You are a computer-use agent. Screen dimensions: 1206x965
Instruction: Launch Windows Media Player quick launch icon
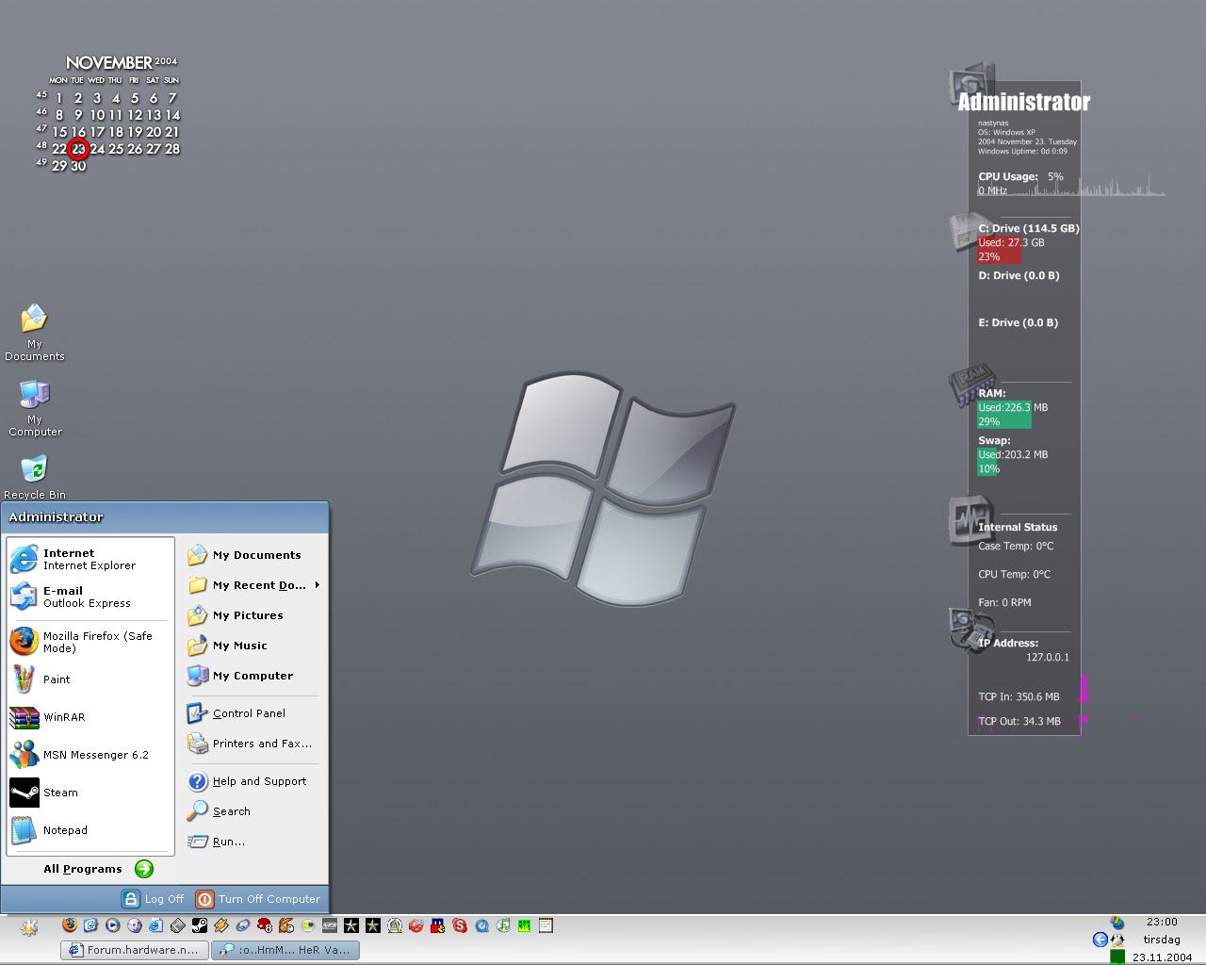click(112, 925)
